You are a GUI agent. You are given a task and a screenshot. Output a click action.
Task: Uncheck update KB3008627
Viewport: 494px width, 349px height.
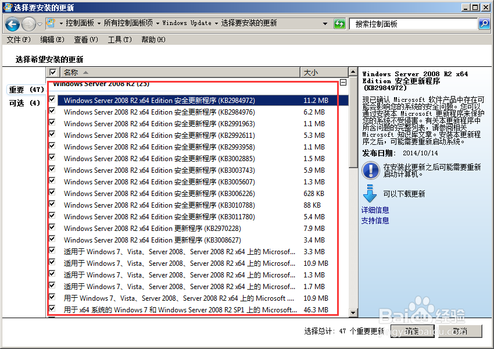[52, 239]
